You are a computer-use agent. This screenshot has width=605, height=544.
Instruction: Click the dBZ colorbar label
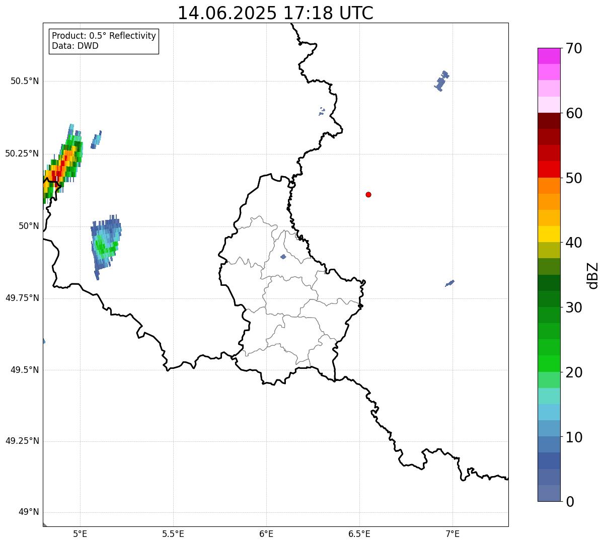pos(593,275)
